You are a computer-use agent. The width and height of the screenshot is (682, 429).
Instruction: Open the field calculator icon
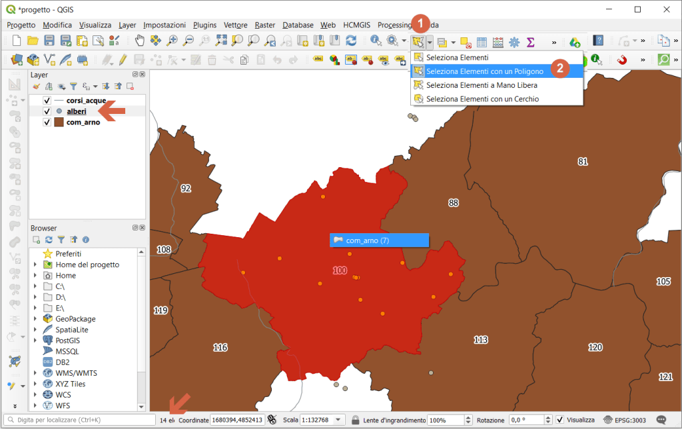coord(498,42)
